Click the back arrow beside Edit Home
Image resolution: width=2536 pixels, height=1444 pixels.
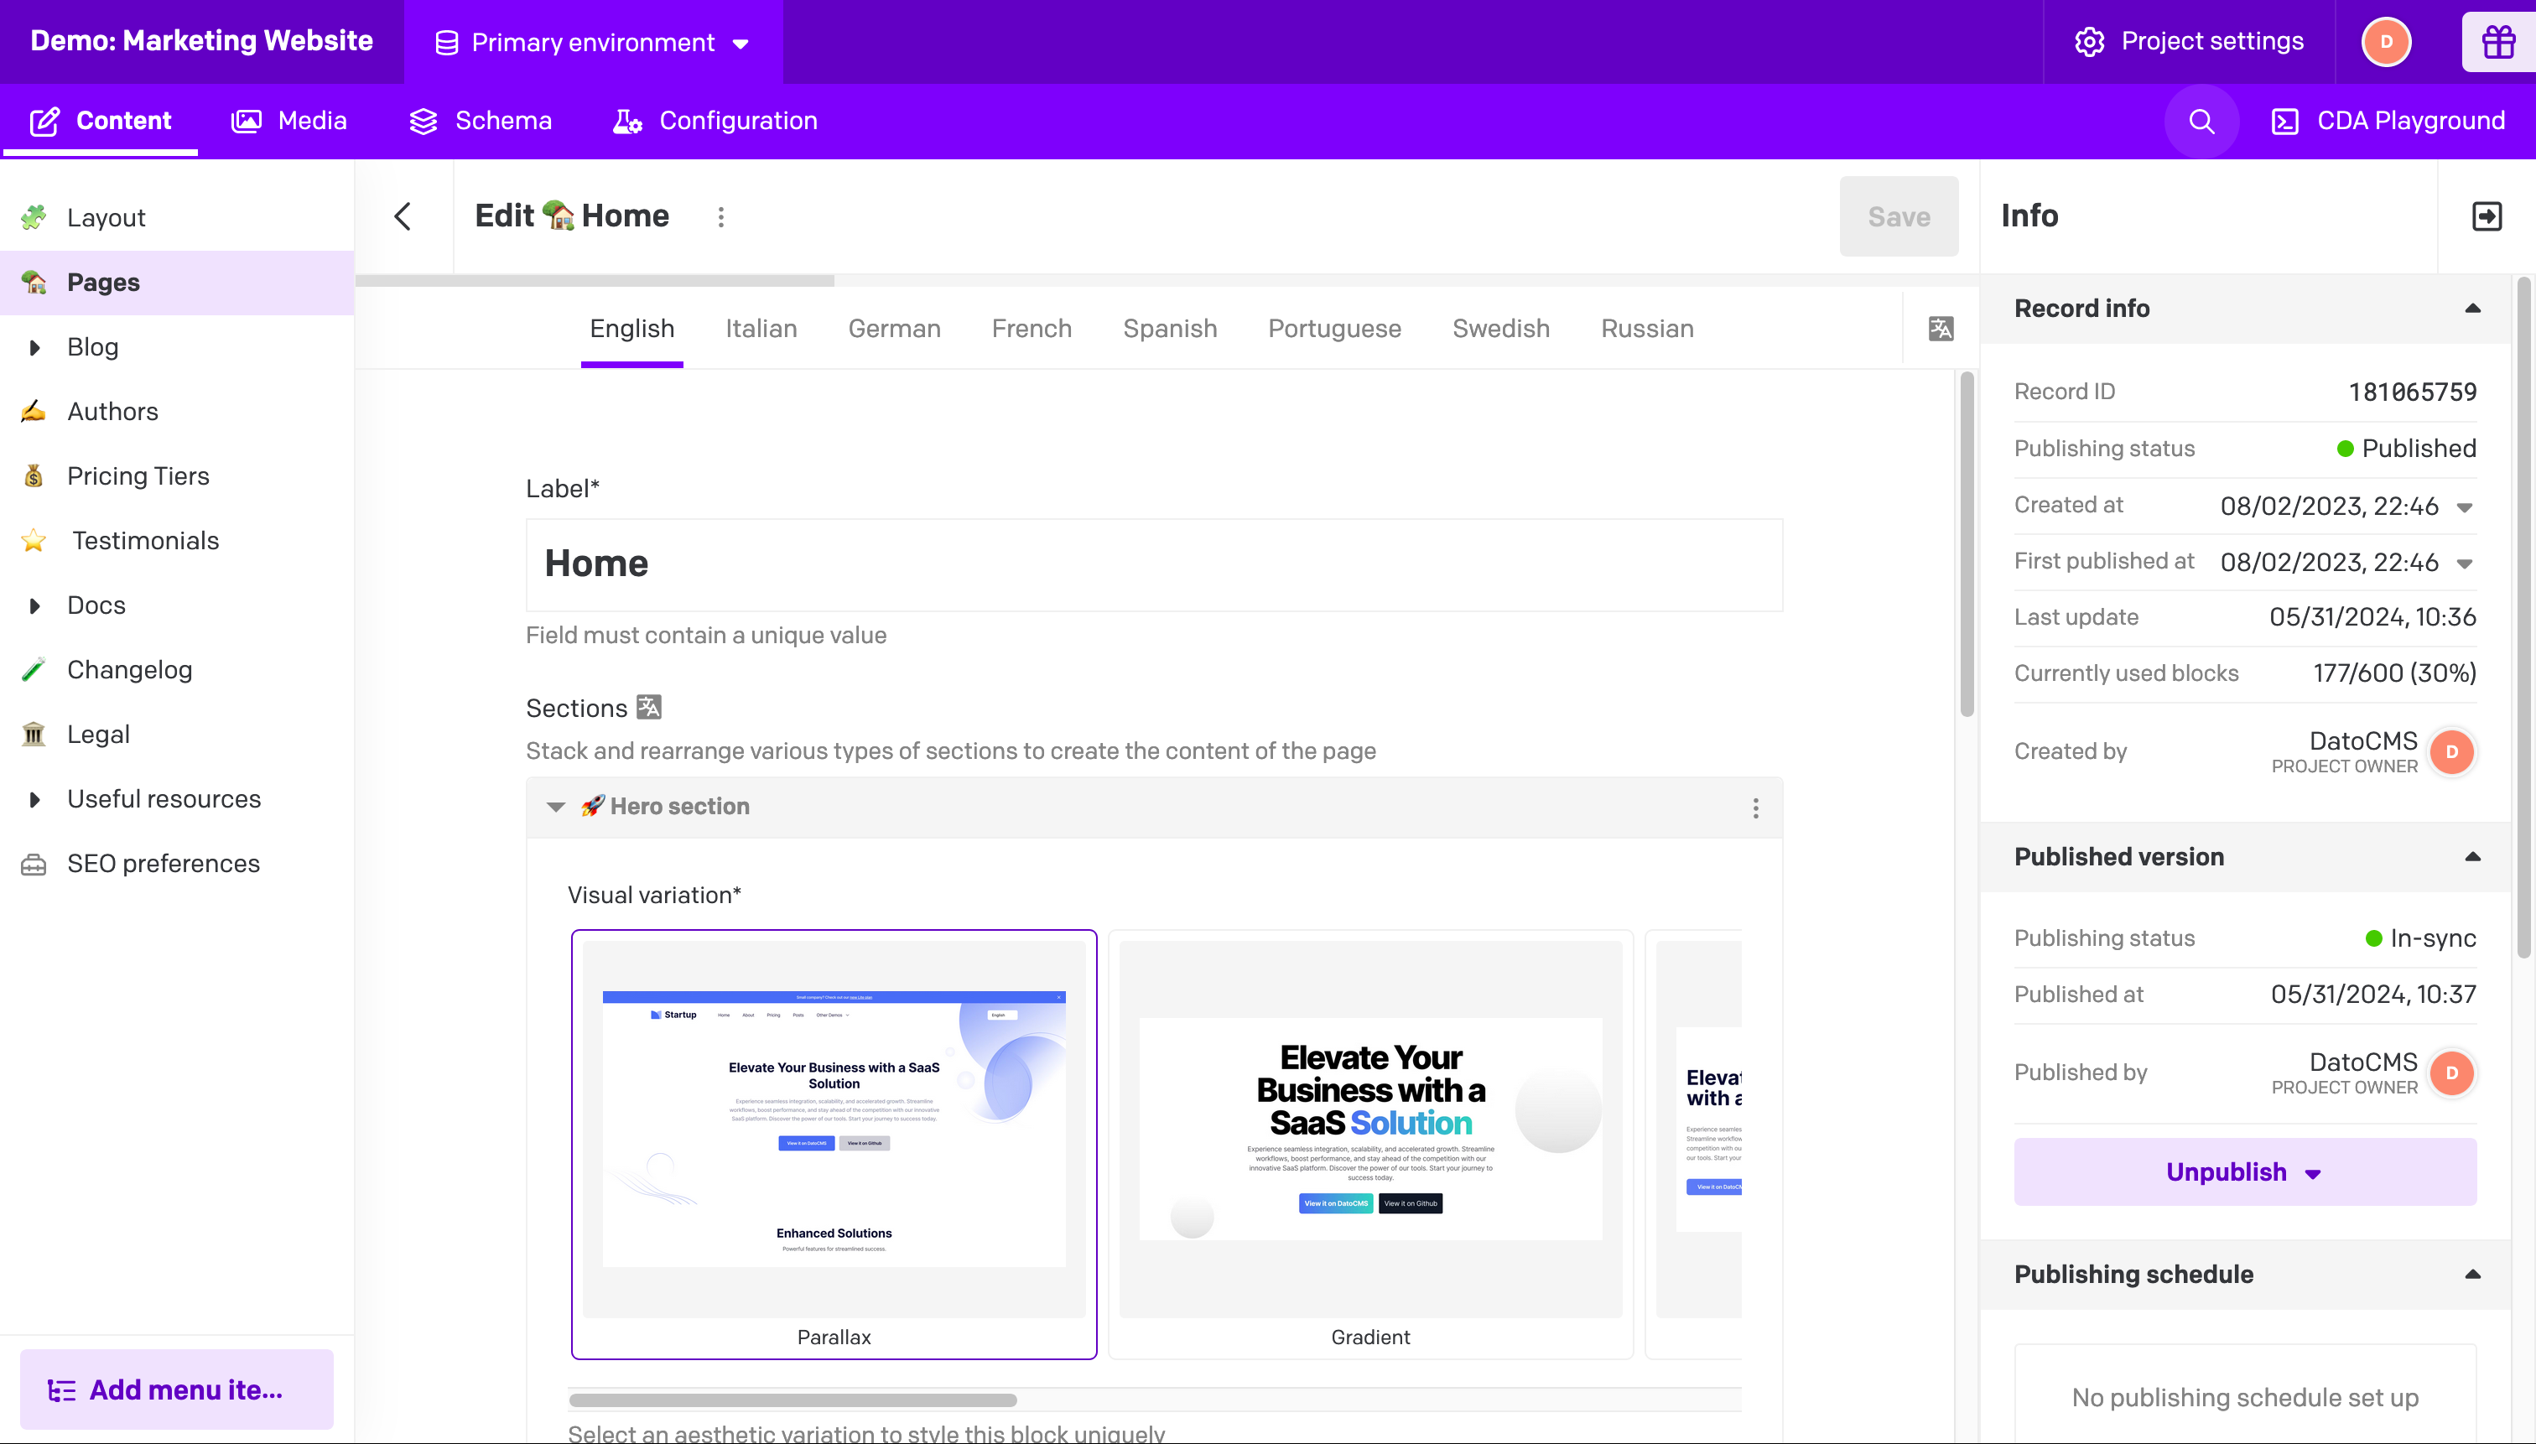point(403,216)
